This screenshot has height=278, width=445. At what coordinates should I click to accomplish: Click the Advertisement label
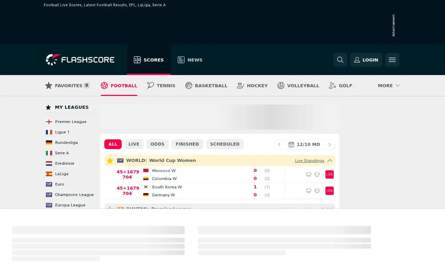tap(394, 25)
